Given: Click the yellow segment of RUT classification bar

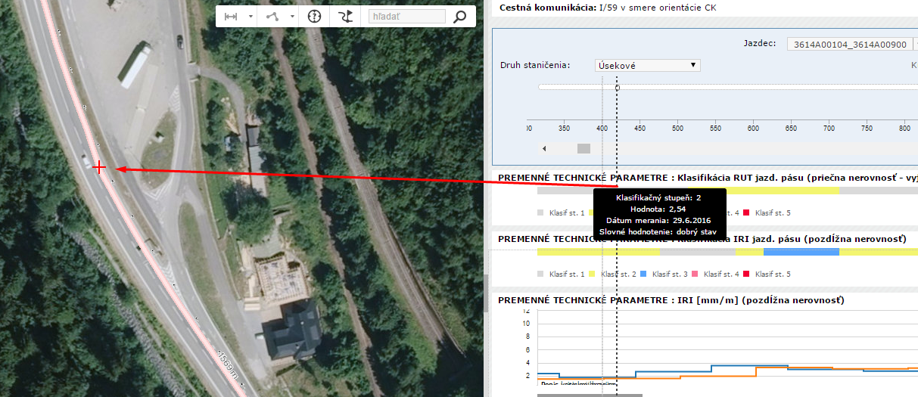Looking at the screenshot, I should [783, 191].
